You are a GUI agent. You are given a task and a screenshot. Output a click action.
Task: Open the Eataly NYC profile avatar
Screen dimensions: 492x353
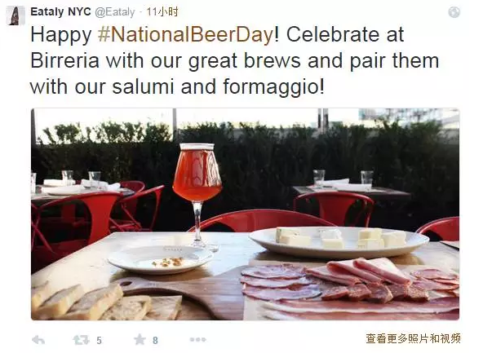[16, 15]
